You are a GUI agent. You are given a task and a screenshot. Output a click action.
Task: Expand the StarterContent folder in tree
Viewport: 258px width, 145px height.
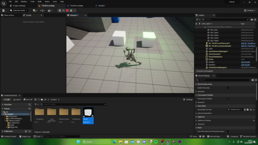(x=5, y=121)
